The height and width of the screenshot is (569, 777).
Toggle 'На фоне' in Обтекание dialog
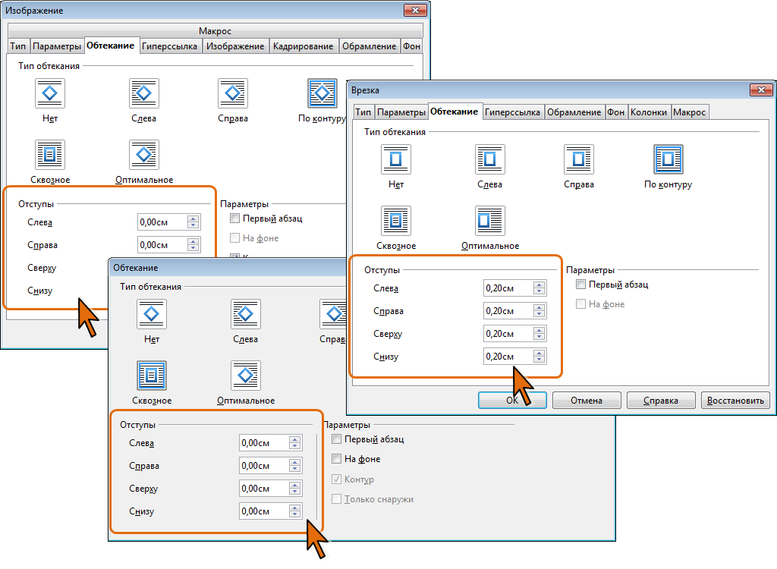click(336, 458)
